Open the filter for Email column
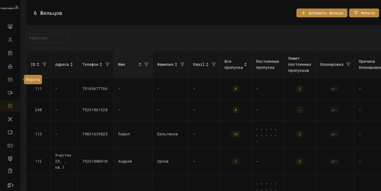 (214, 64)
